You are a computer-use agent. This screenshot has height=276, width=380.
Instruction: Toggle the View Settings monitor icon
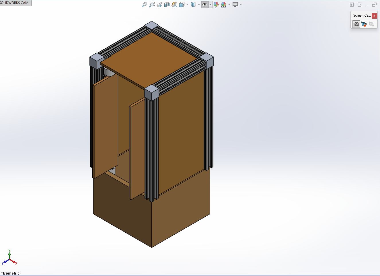[235, 5]
